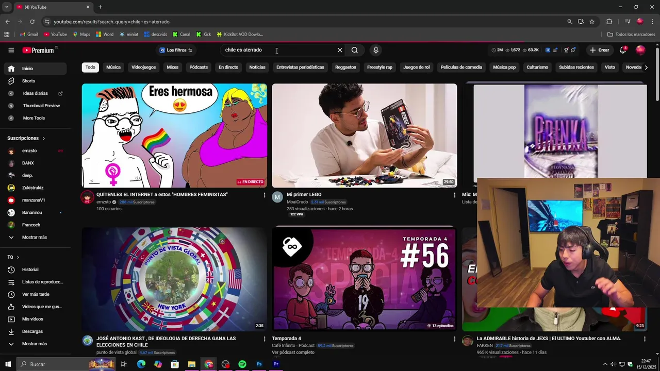Open Spotify from the taskbar
Screen dimensions: 660x371
pyautogui.click(x=242, y=364)
